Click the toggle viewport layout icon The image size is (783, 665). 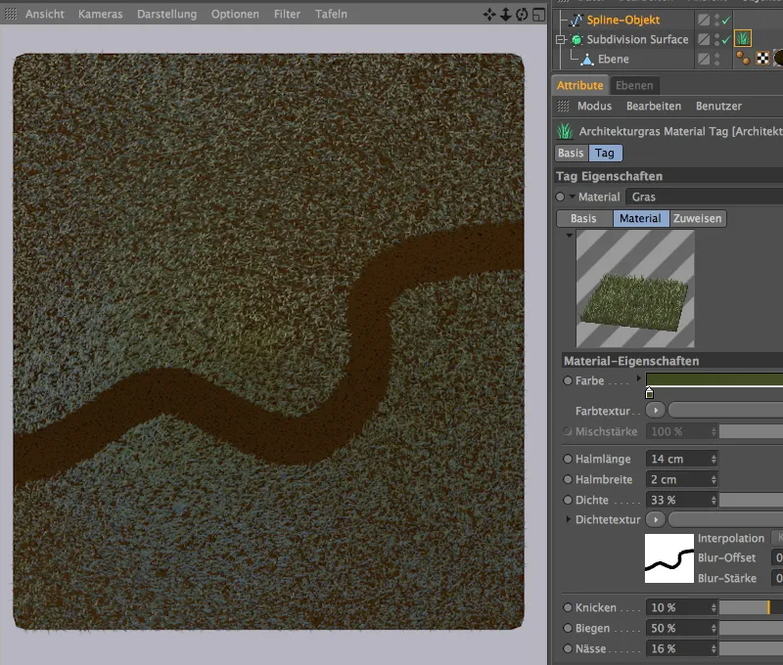(537, 15)
